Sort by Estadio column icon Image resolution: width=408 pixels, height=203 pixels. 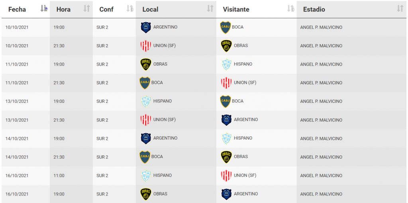[400, 9]
